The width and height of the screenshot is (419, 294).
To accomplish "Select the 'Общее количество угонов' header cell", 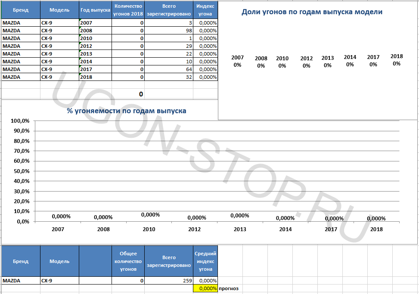I will coord(128,261).
